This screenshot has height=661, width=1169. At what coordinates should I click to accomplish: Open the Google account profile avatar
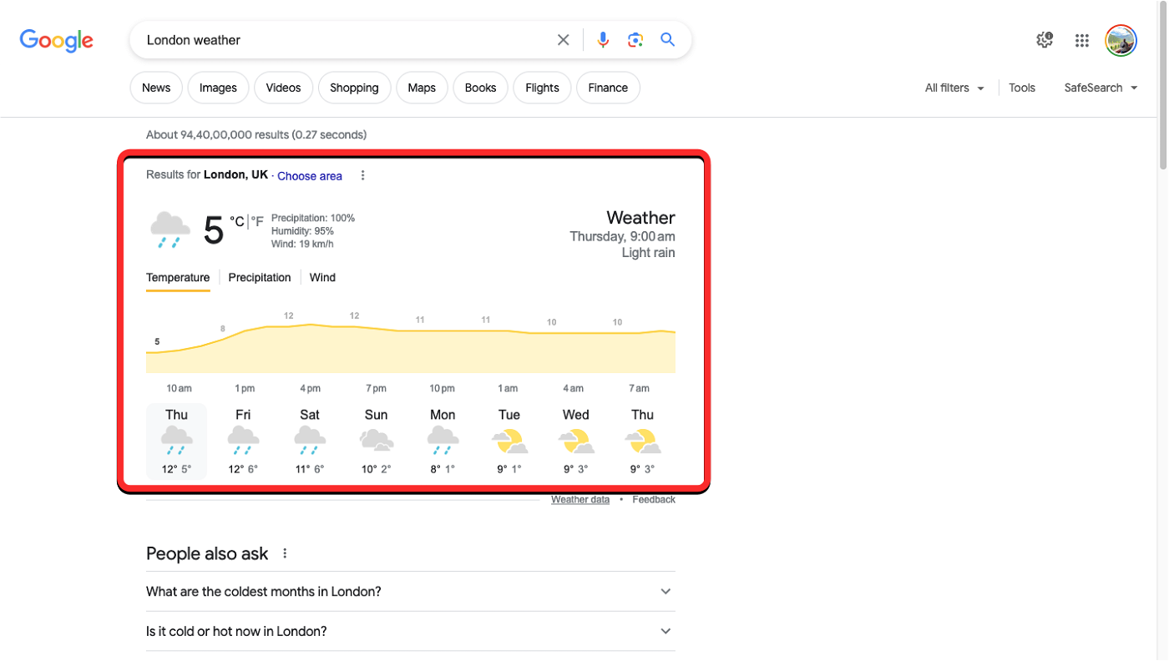coord(1121,40)
